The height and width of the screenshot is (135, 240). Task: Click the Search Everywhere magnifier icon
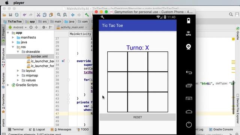pos(231,14)
